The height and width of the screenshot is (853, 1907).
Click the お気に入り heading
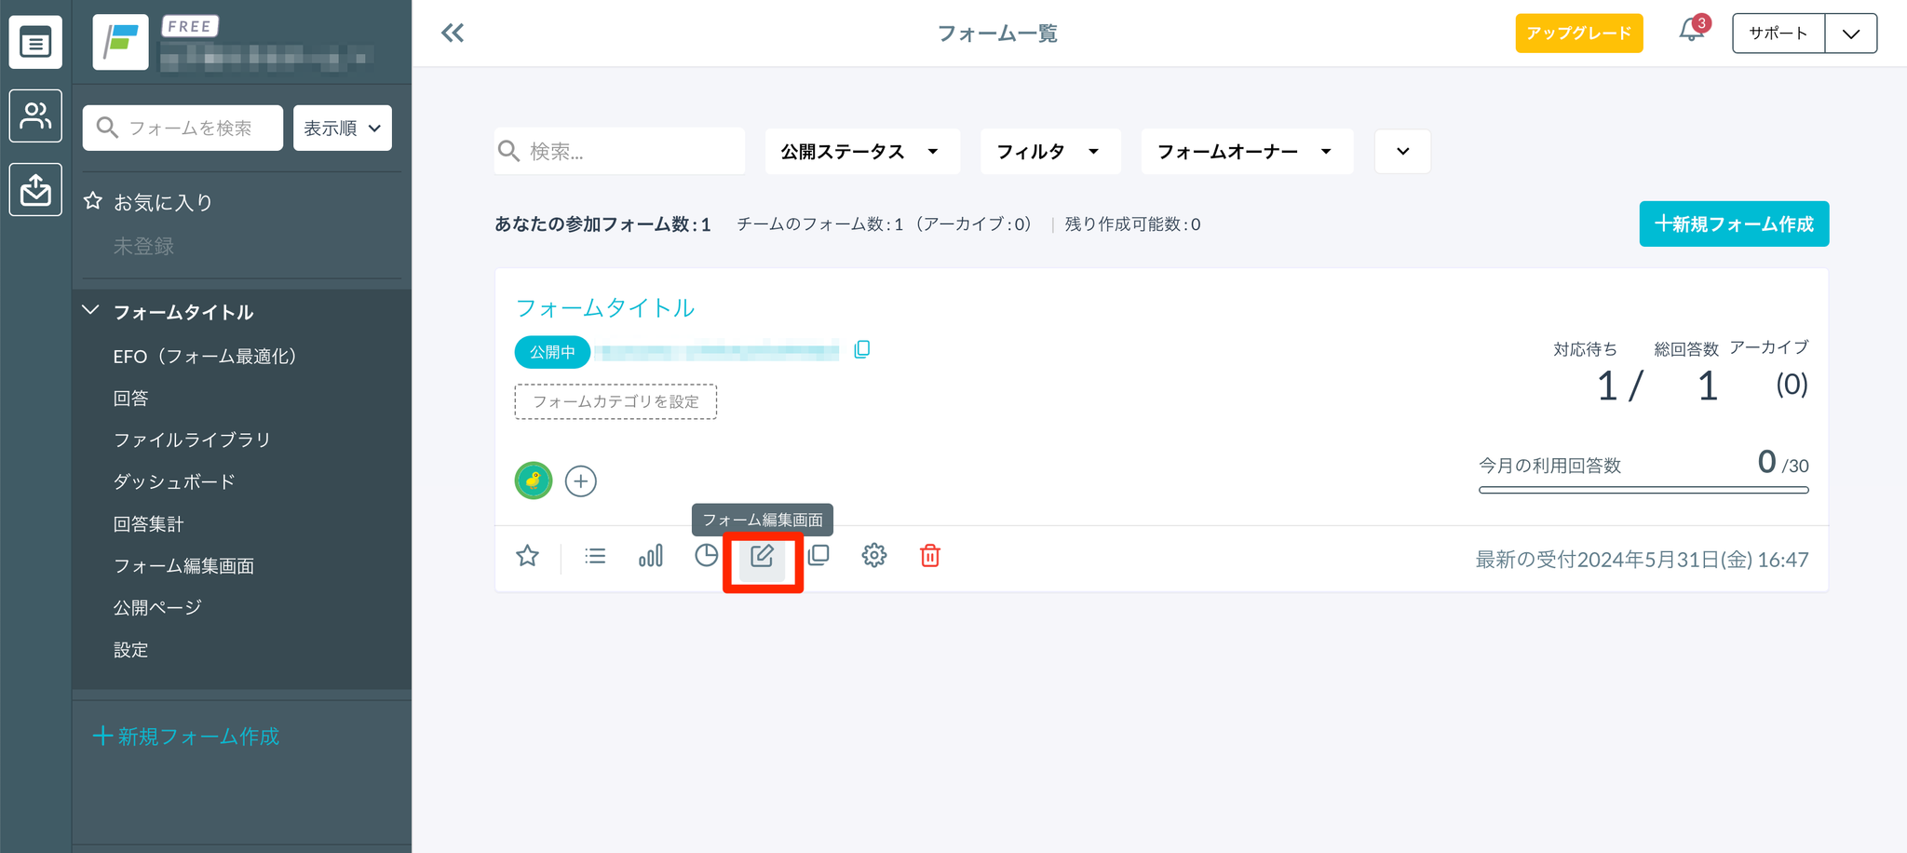163,202
